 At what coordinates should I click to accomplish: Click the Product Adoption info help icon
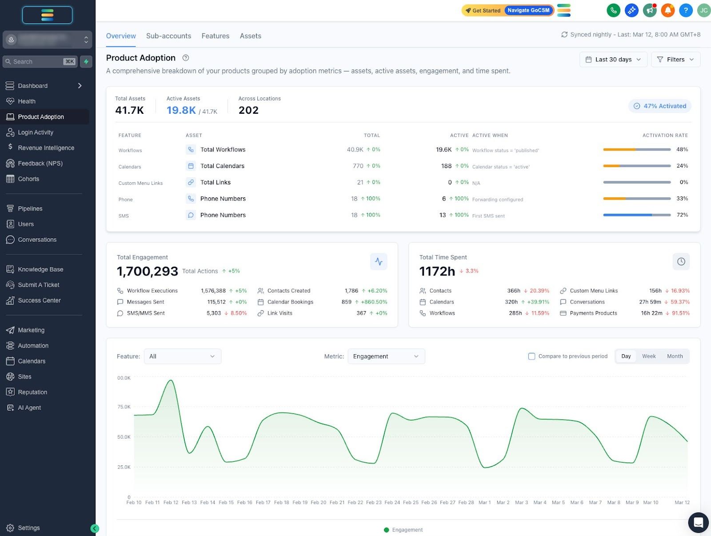click(x=186, y=58)
